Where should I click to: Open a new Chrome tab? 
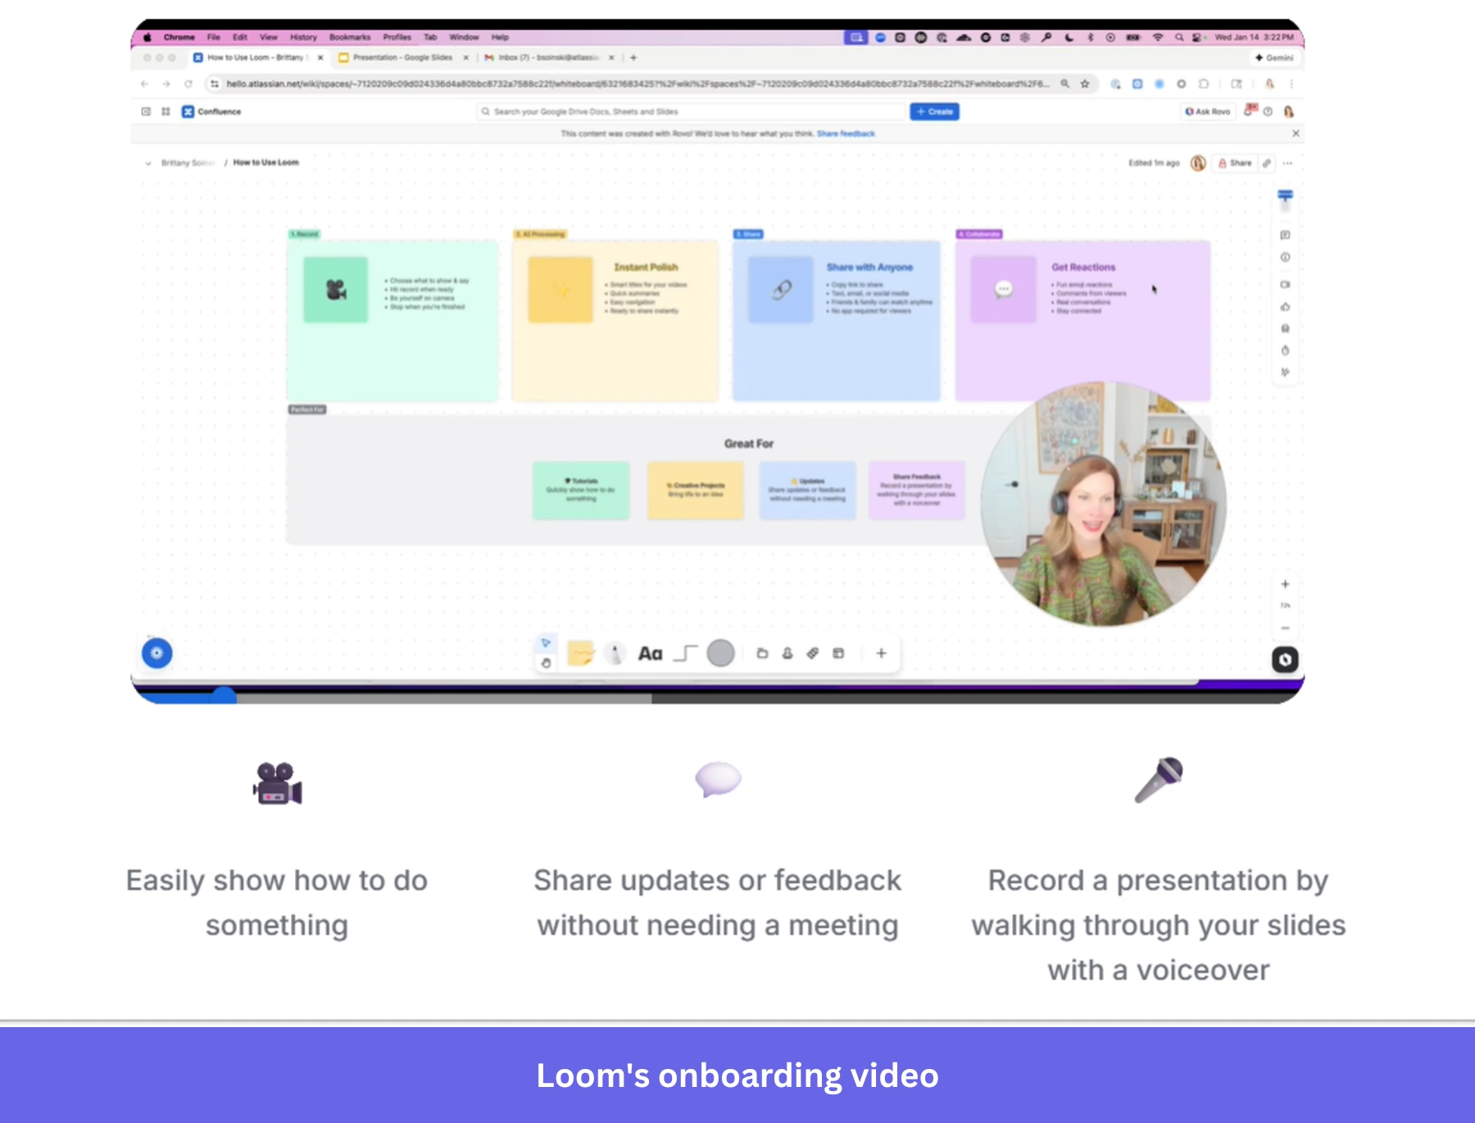click(633, 57)
